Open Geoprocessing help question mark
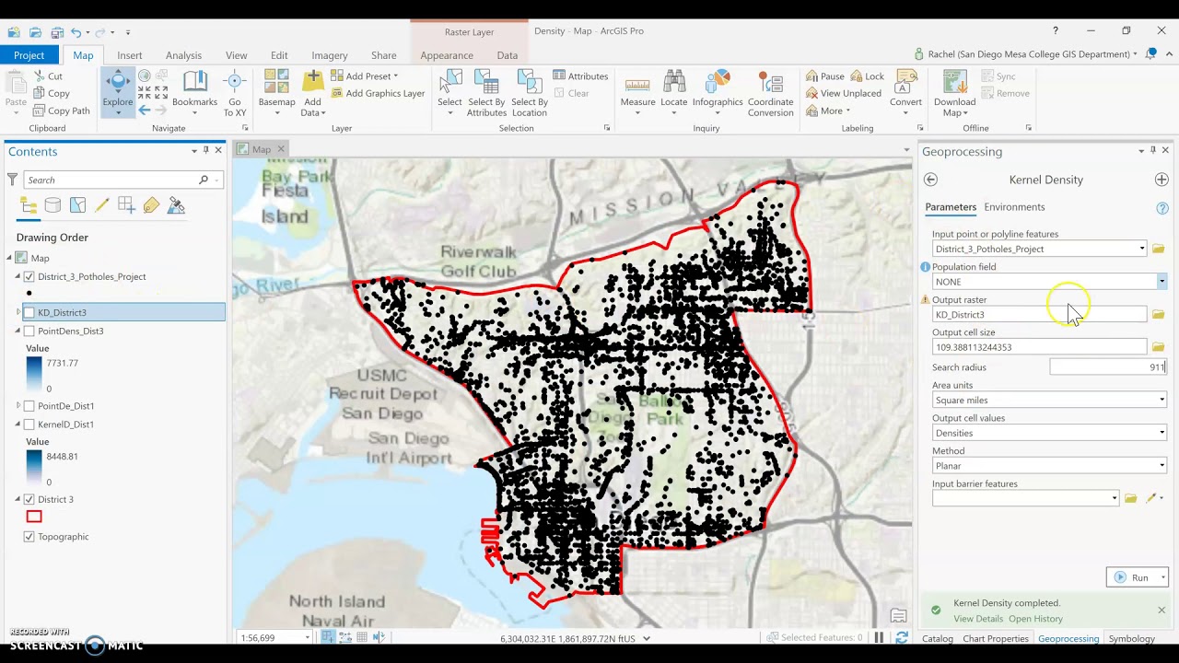 (1162, 208)
